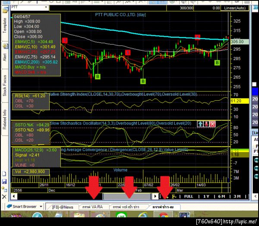The height and width of the screenshot is (226, 259).
Task: Click the RSI(14) =61.20 label
Action: pos(29,96)
